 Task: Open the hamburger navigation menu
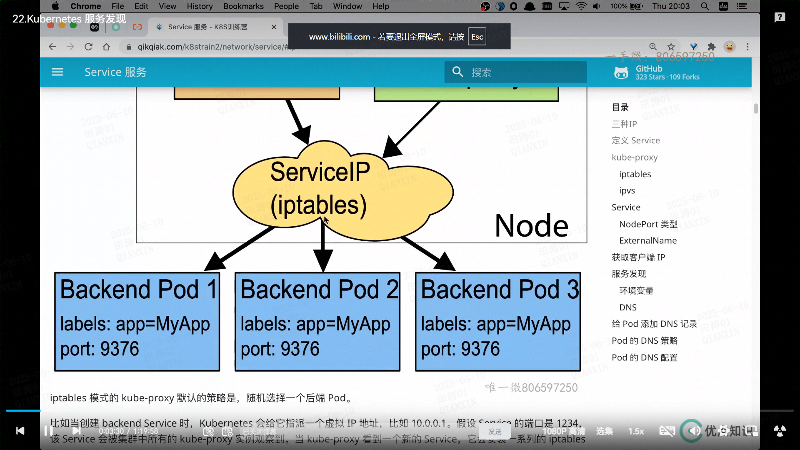[57, 72]
